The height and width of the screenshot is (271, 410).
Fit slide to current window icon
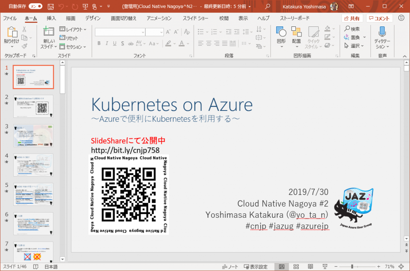[x=401, y=267]
